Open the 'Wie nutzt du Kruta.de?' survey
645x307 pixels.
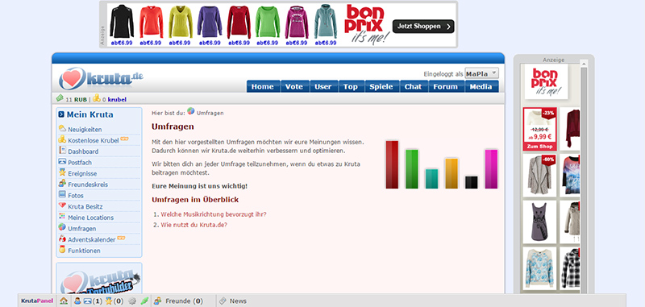pos(193,225)
